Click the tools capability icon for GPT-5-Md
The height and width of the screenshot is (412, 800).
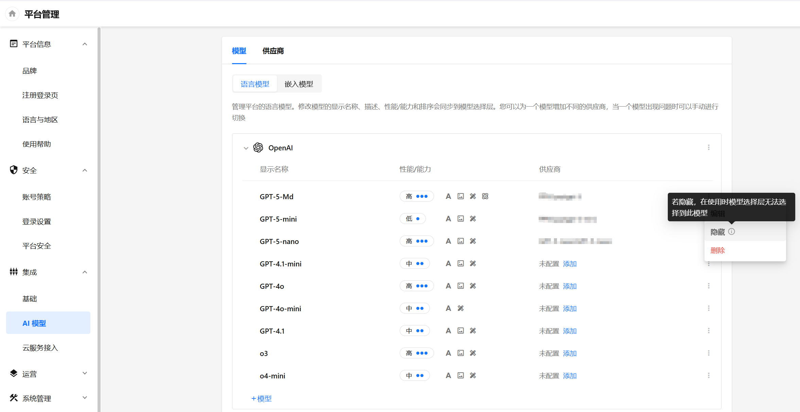click(x=473, y=196)
